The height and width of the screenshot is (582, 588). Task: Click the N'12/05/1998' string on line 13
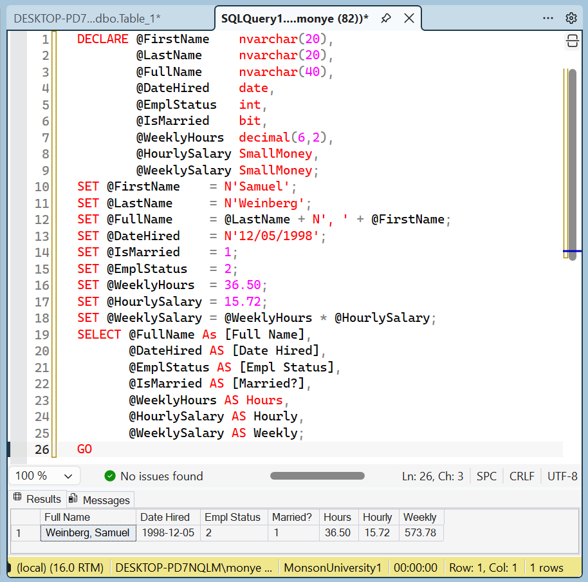[x=271, y=236]
